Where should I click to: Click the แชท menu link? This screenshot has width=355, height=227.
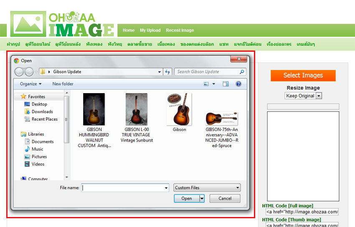click(x=224, y=44)
